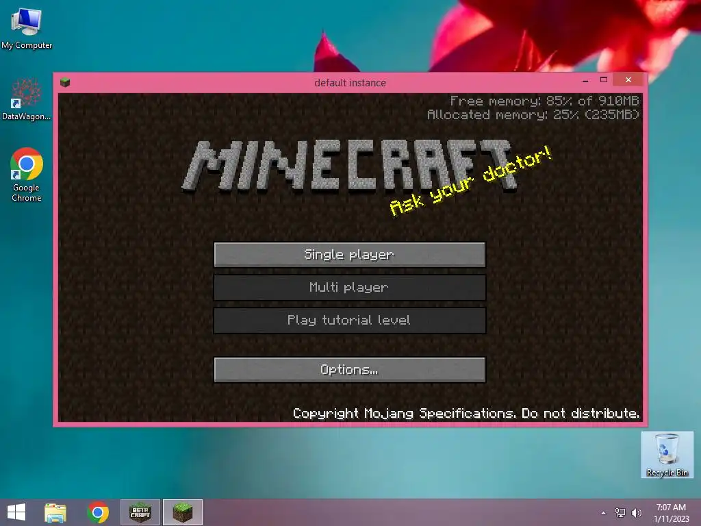This screenshot has height=526, width=701.
Task: Select the Recycle Bin desktop icon
Action: (667, 455)
